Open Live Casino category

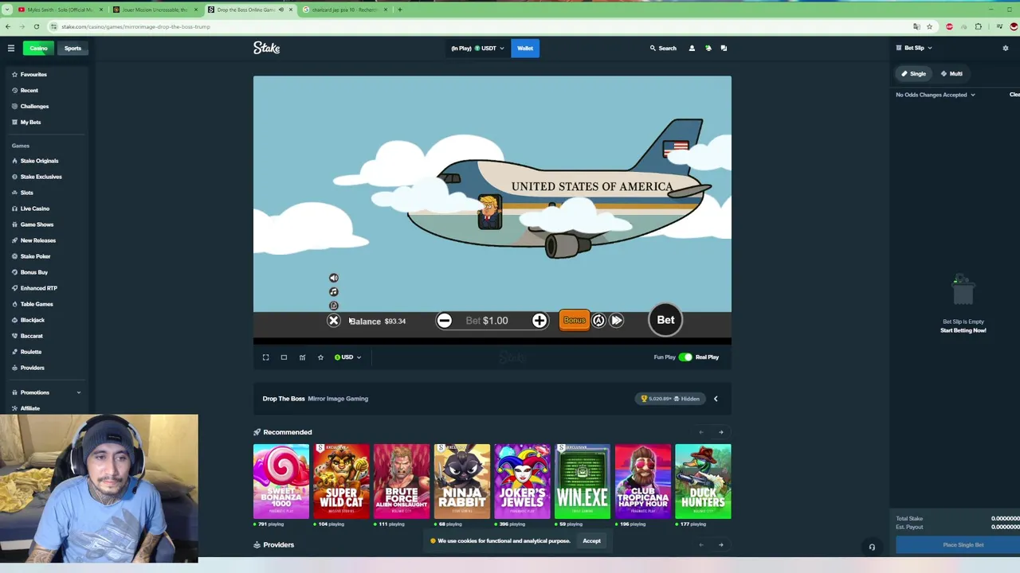(34, 209)
